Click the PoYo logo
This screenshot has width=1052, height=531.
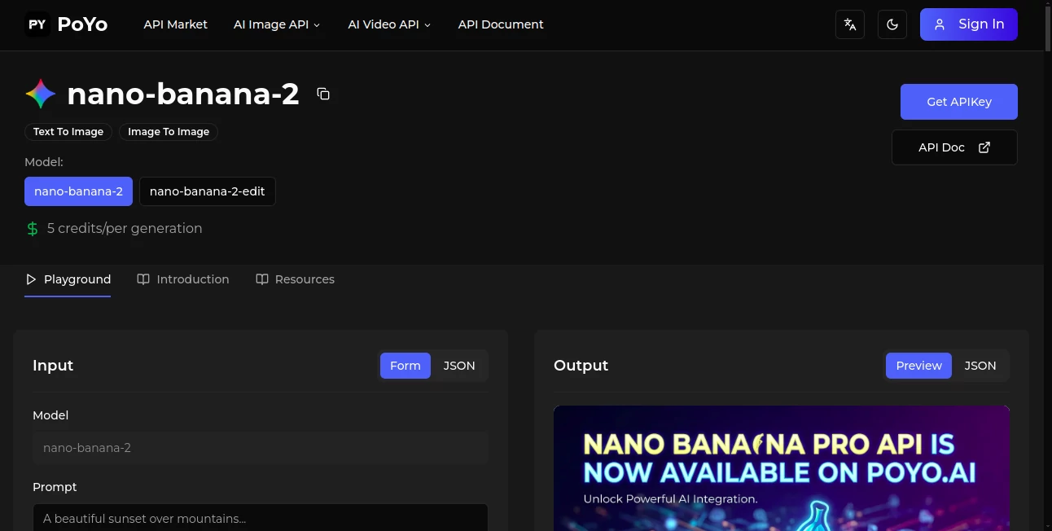(x=65, y=24)
